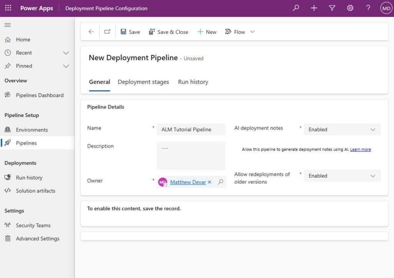Open the advanced find filter icon
The image size is (394, 278).
coord(332,8)
